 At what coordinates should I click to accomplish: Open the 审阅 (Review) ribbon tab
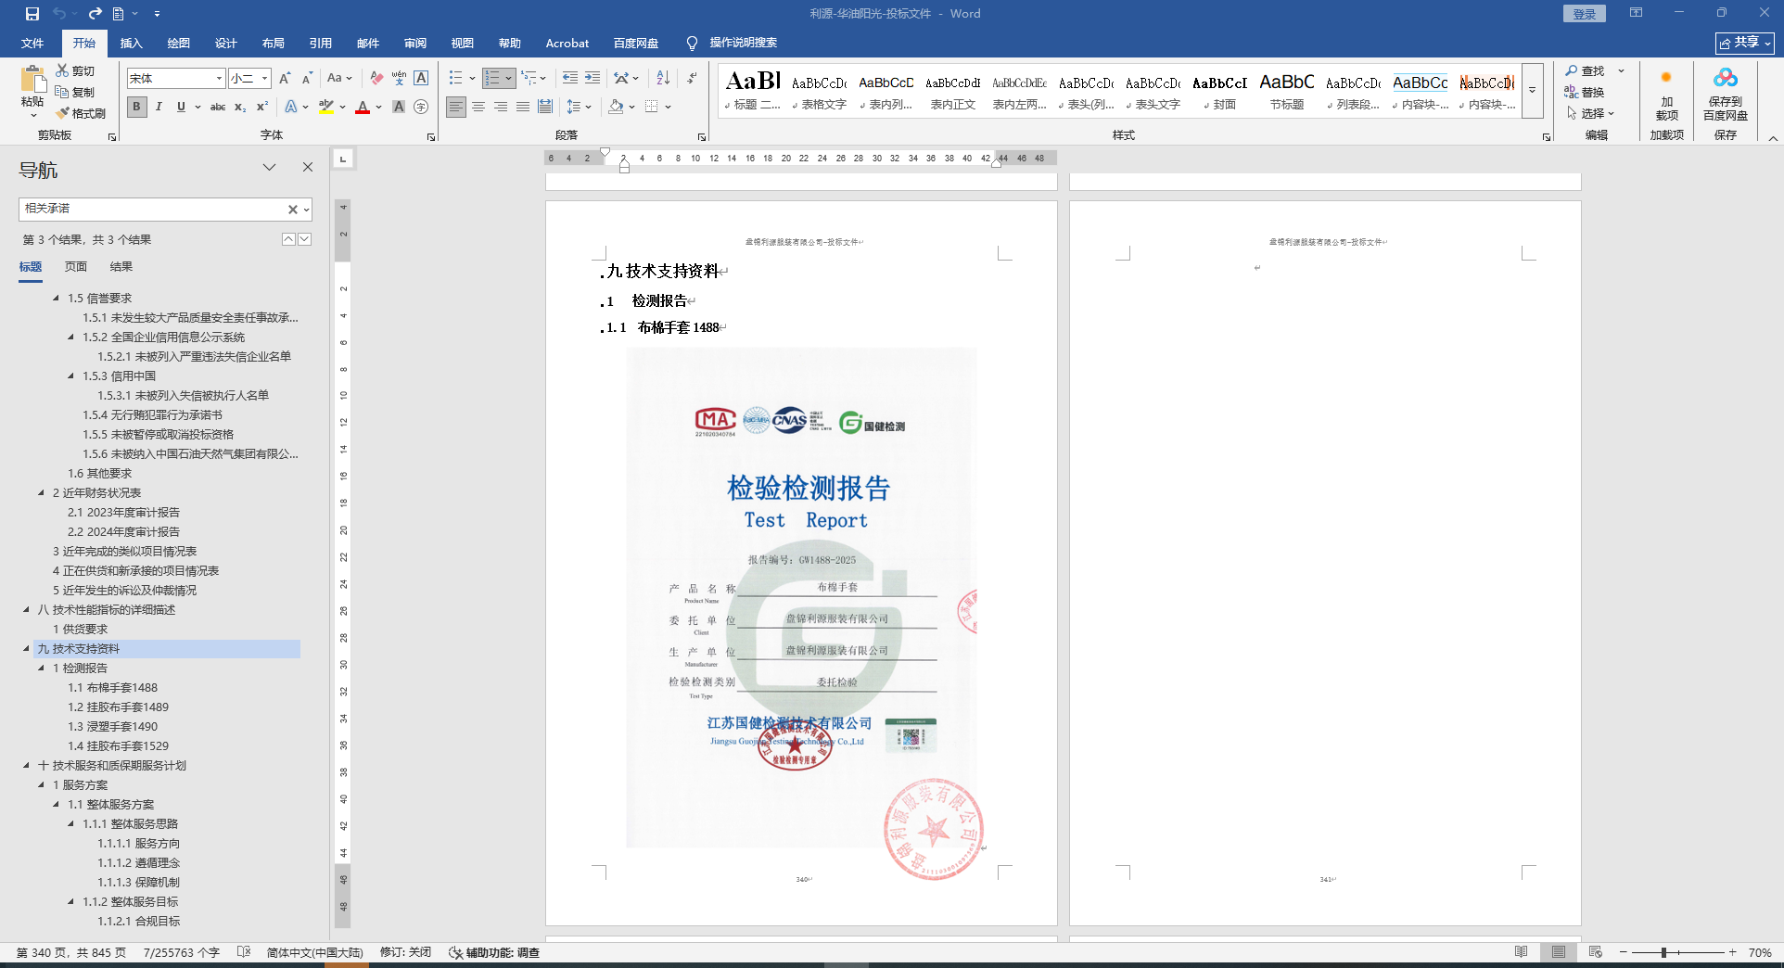coord(415,44)
